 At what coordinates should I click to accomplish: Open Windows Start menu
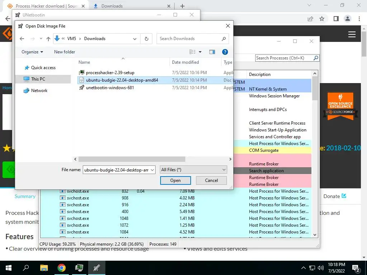(x=9, y=268)
